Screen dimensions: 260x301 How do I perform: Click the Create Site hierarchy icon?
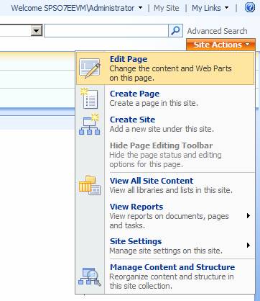[x=89, y=125]
